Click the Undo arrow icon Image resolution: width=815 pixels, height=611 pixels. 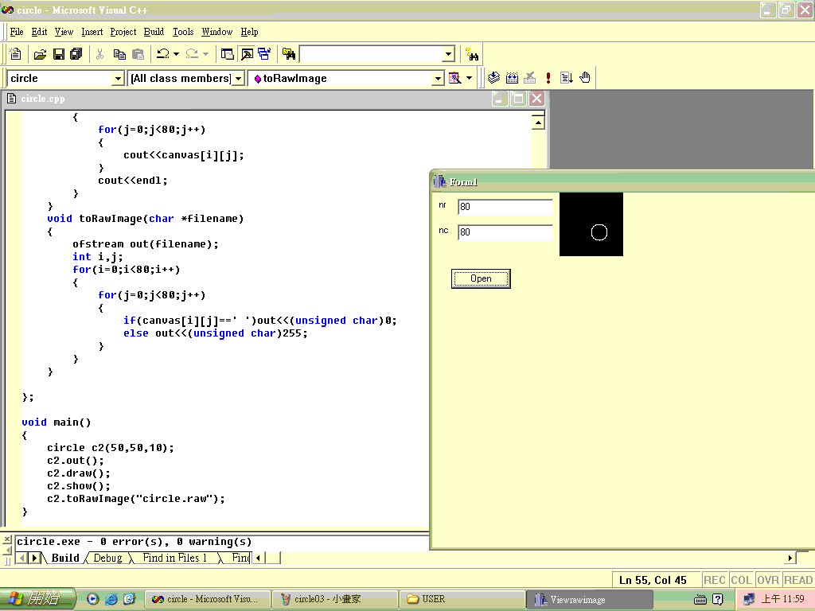tap(162, 54)
